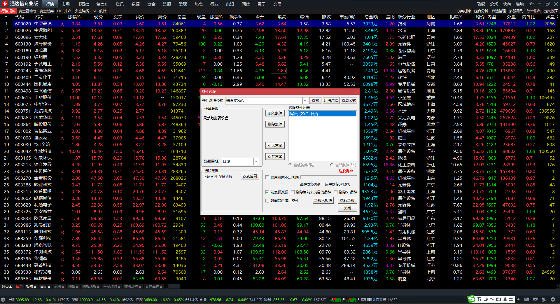Image resolution: width=560 pixels, height=304 pixels.
Task: Open the monitor chart icon in status bar
Action: 535,299
